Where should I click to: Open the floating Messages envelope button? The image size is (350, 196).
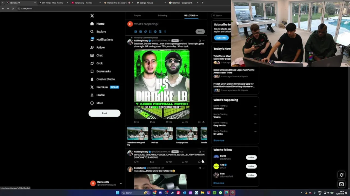coord(342,184)
